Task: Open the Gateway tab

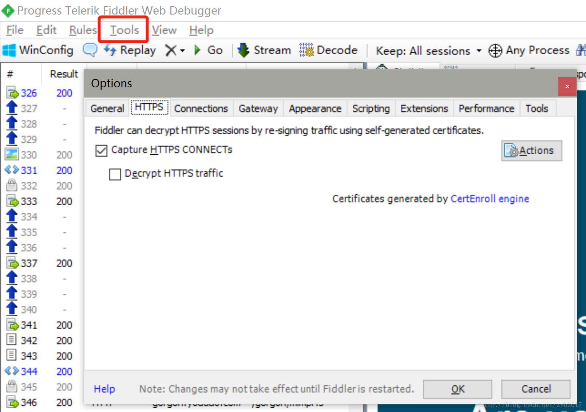Action: click(x=258, y=108)
